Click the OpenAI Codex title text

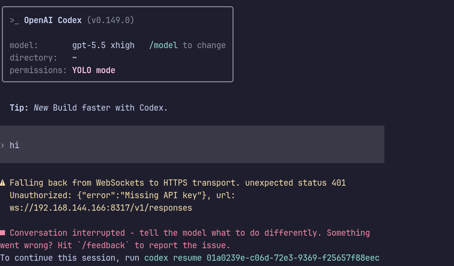tap(53, 20)
